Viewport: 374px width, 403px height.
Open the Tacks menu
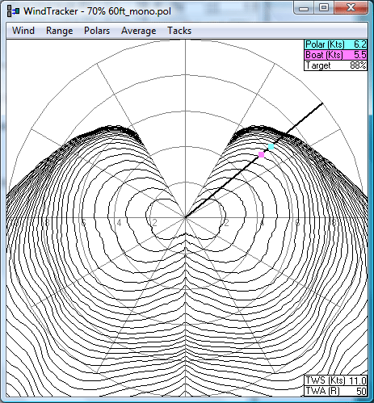point(179,31)
